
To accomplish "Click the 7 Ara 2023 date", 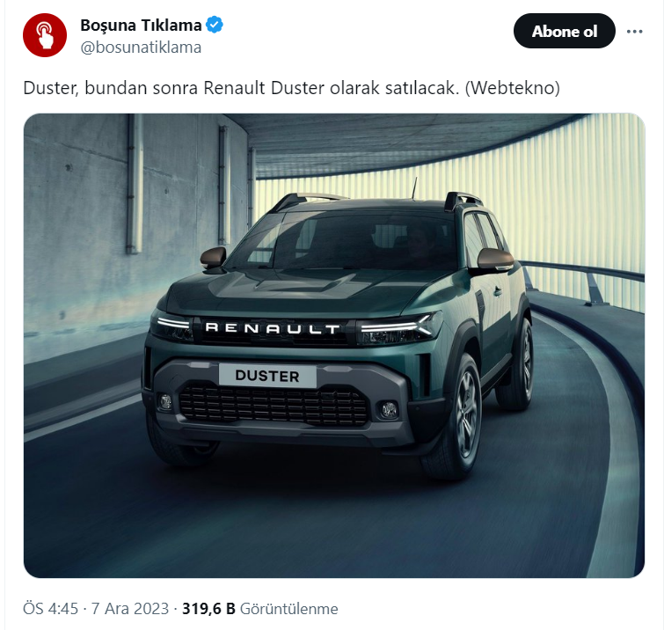I will [x=130, y=609].
